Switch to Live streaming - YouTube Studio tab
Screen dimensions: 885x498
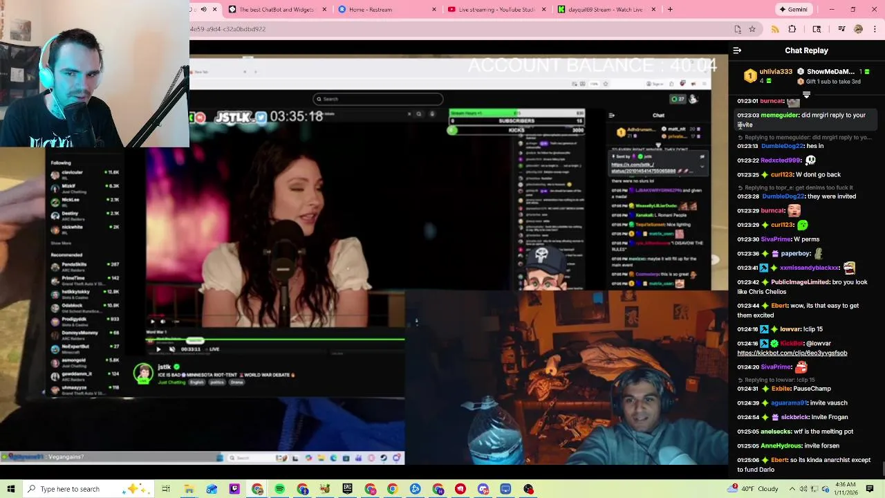496,10
